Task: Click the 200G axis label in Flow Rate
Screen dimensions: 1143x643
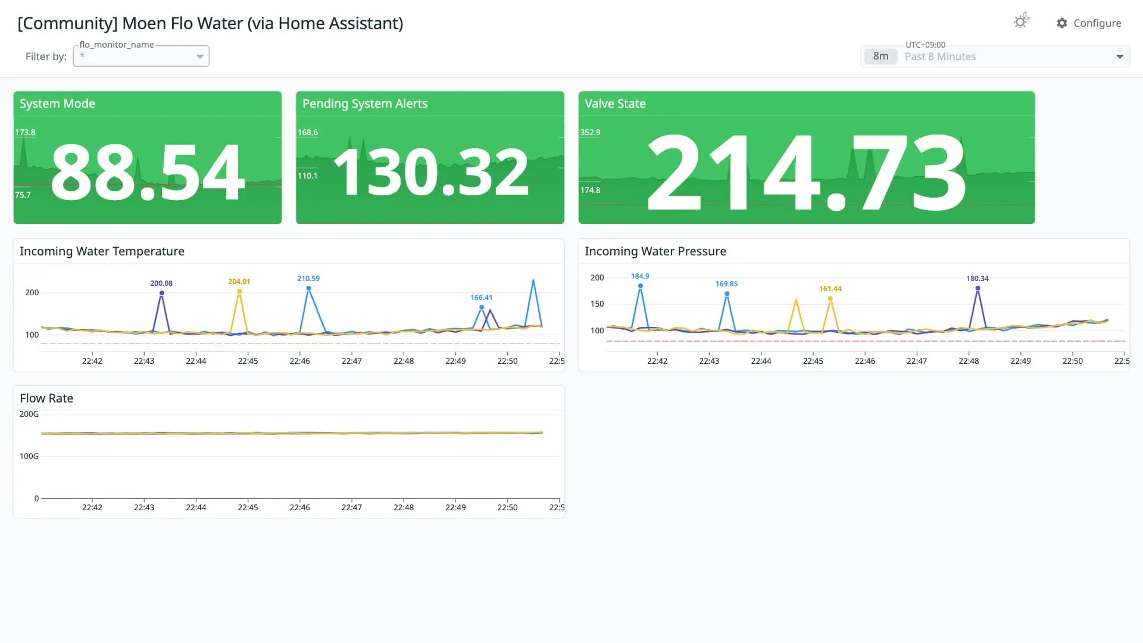Action: coord(29,414)
